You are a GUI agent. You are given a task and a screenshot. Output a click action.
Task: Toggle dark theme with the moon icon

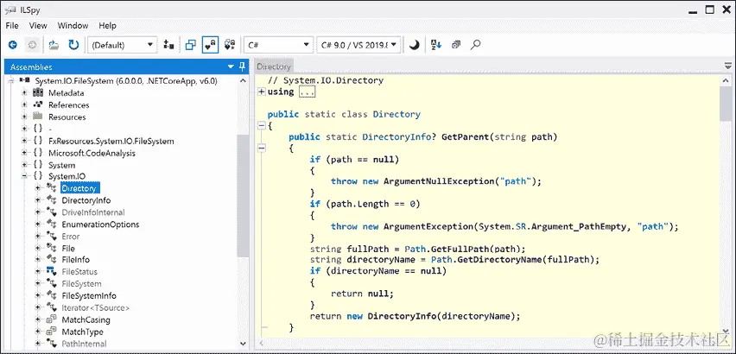pyautogui.click(x=414, y=45)
